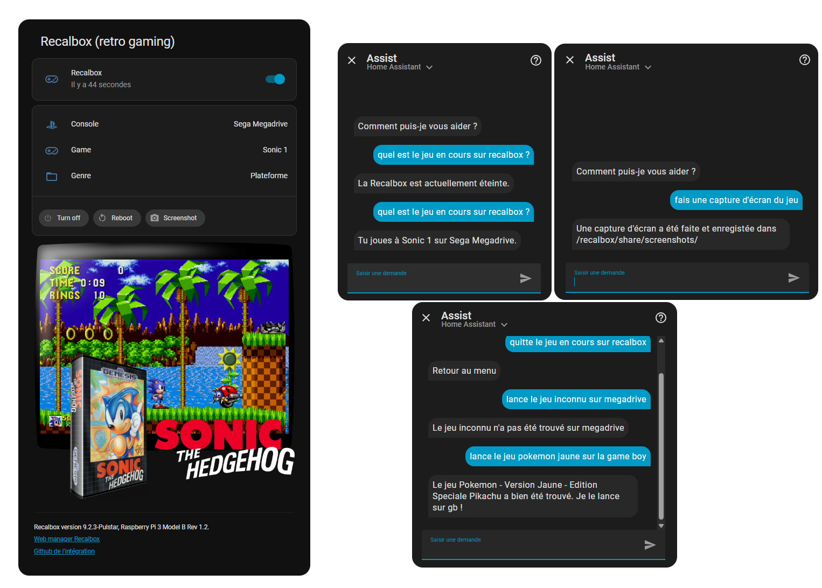Send message in Pokemon Assist dialog
The image size is (822, 588).
[x=650, y=544]
